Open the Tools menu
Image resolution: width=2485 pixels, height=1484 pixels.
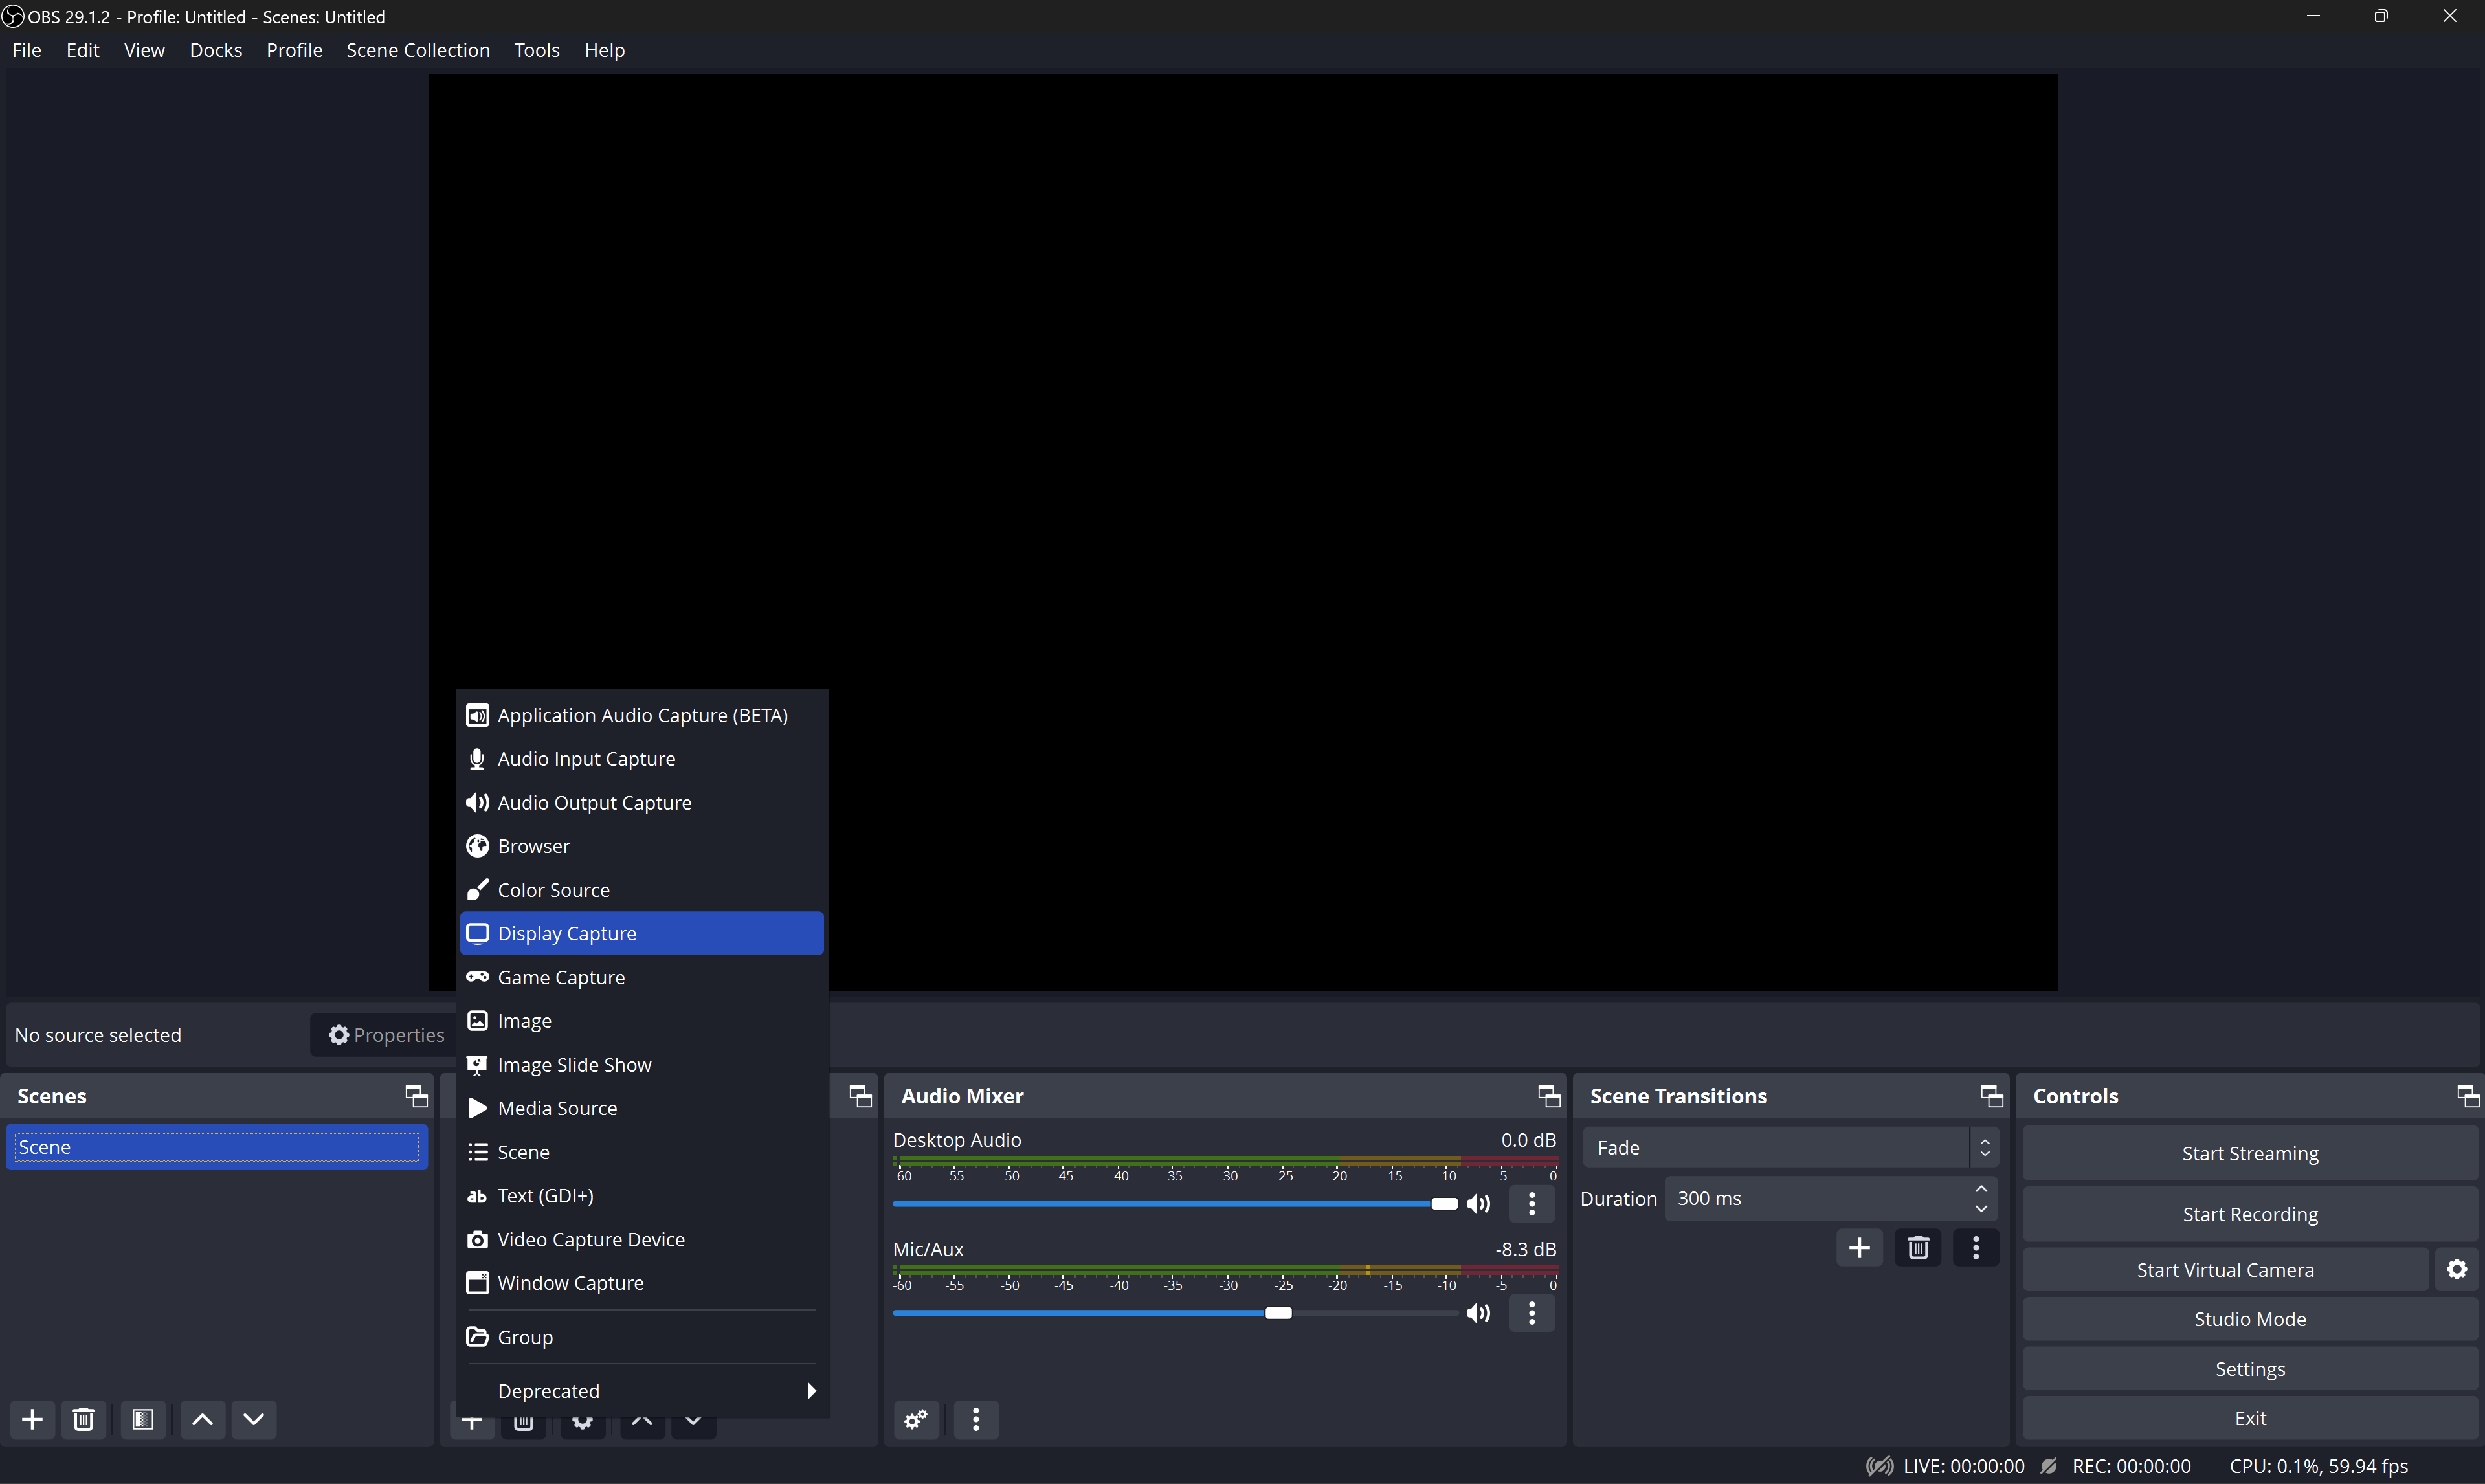point(536,49)
